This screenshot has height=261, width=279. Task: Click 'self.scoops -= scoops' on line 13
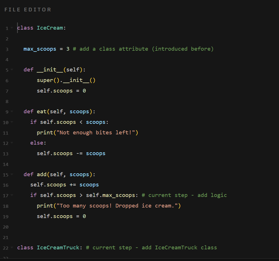[x=71, y=153]
